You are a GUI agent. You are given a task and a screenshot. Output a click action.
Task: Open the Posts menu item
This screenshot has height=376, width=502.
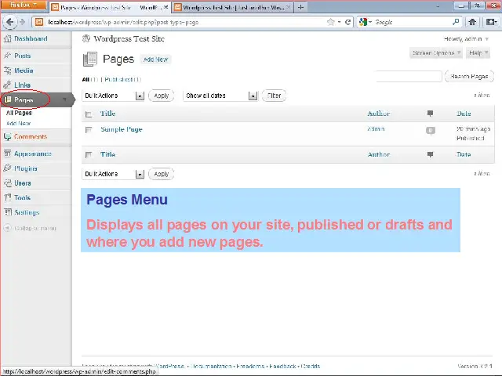(x=23, y=56)
